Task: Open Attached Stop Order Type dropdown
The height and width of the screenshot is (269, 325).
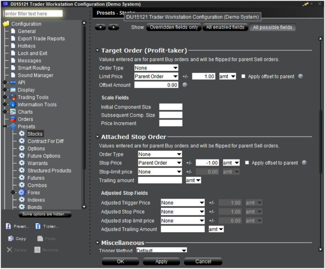Action: [160, 154]
